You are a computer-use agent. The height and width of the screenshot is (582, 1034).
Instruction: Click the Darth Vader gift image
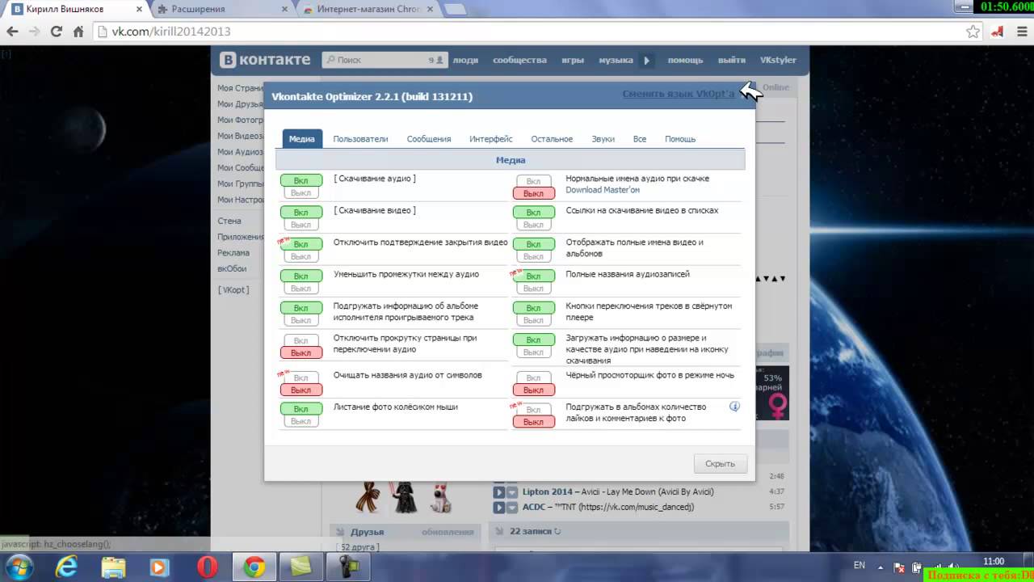[x=404, y=497]
